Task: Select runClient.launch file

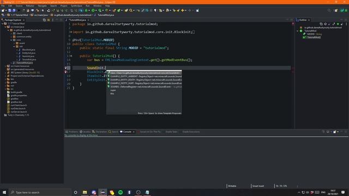Action: 19,105
